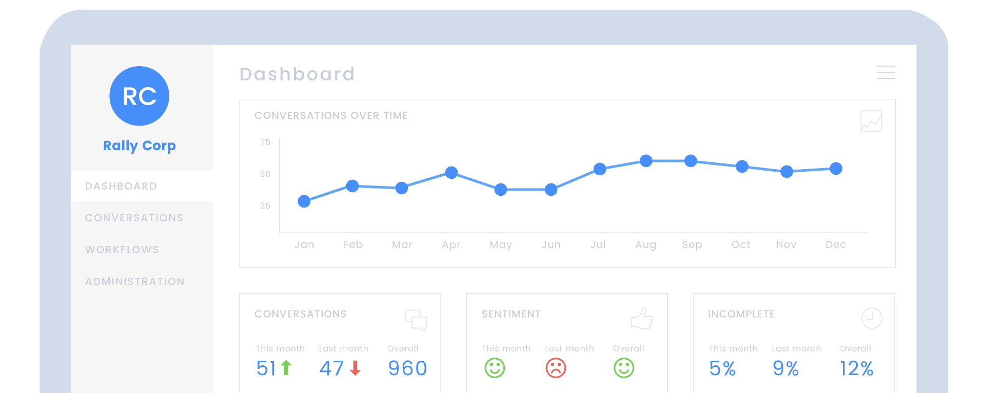The width and height of the screenshot is (985, 393).
Task: Open the hamburger menu icon
Action: click(885, 72)
